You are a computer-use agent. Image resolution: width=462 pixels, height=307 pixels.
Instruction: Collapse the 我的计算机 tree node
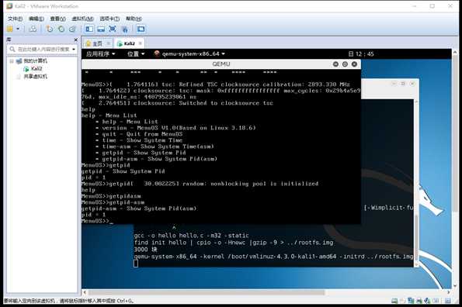click(x=12, y=61)
